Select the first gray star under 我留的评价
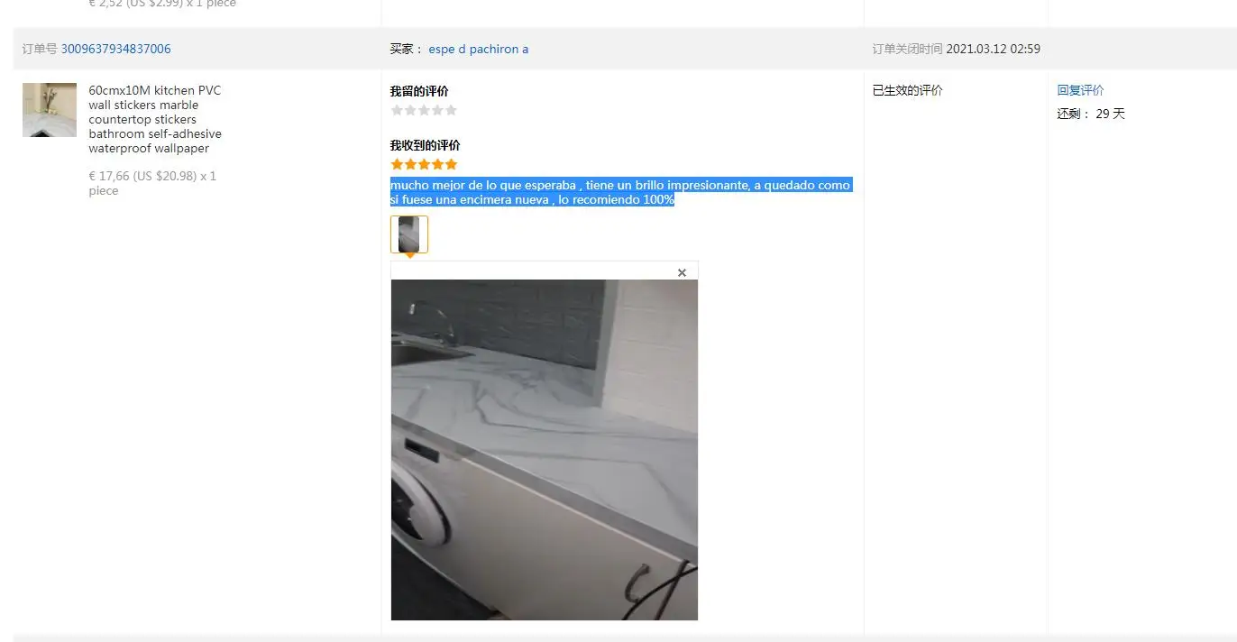 pos(397,110)
